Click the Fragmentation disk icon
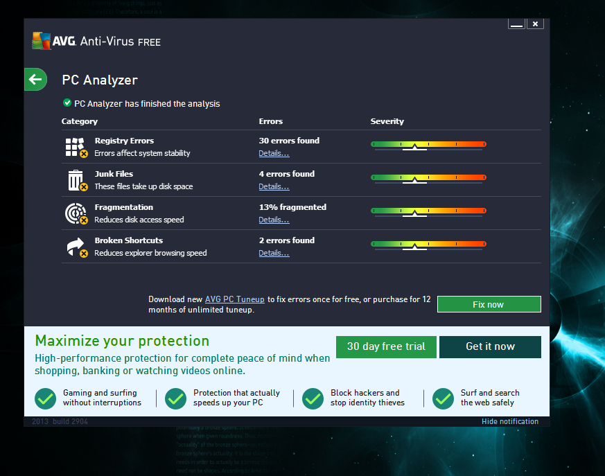This screenshot has width=605, height=476. coord(76,213)
